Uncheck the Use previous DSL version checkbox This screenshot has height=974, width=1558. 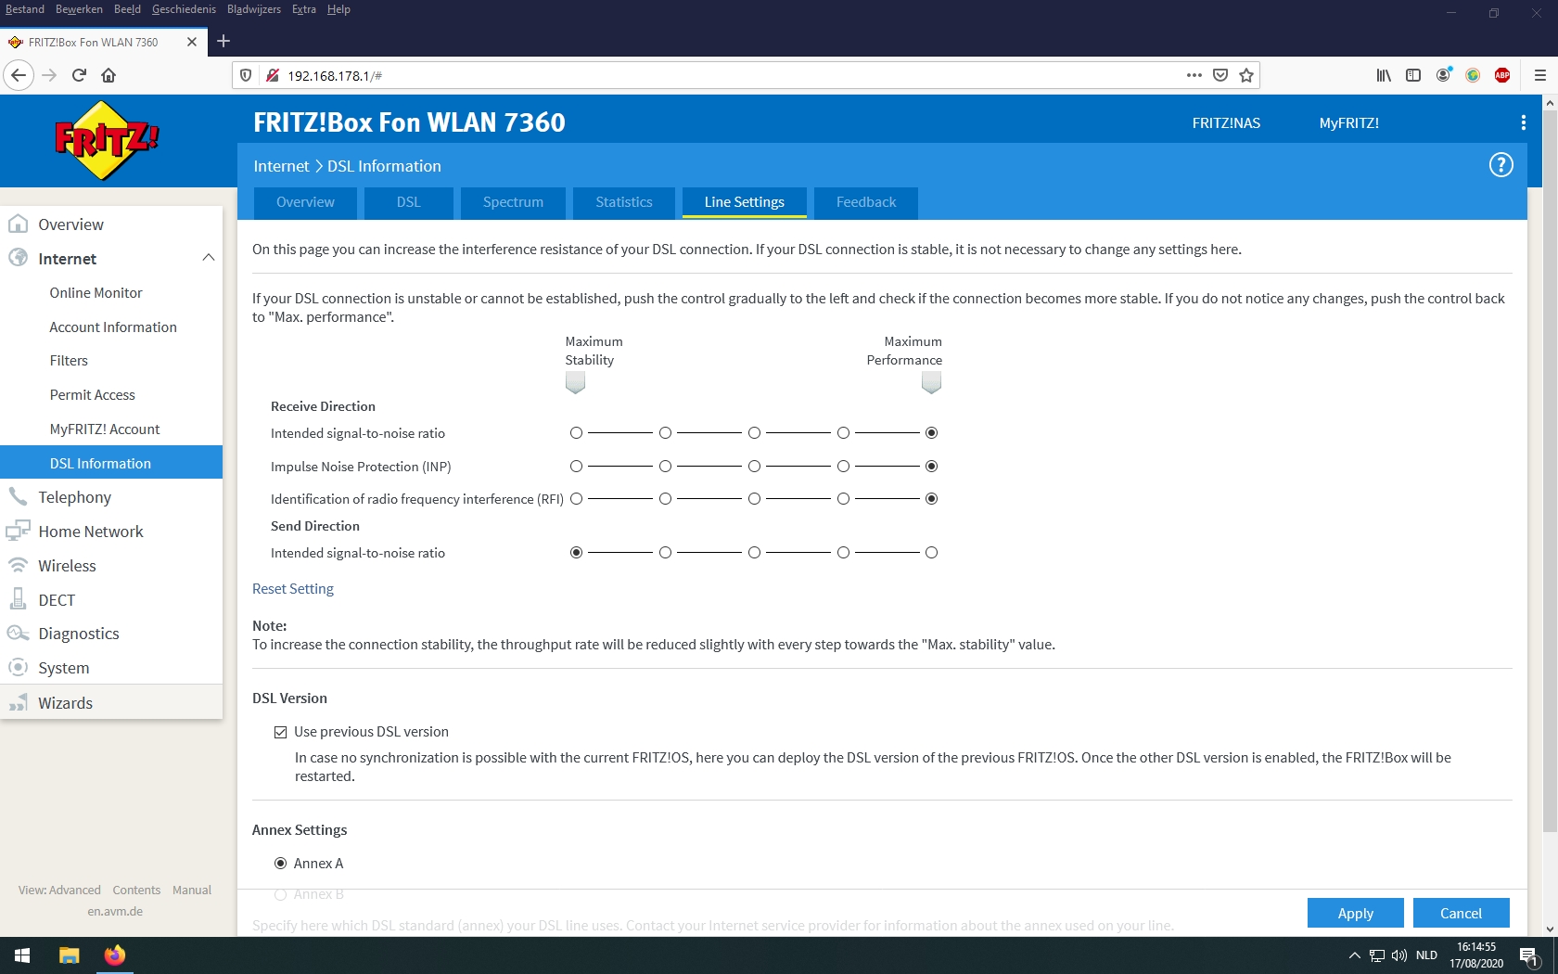(280, 732)
